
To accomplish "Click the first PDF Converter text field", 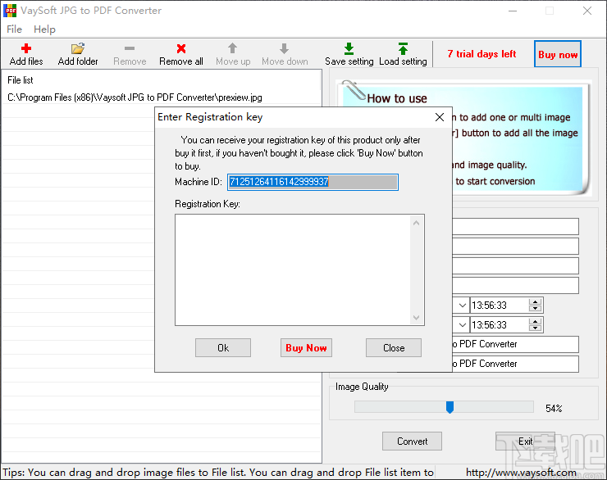I will coord(515,344).
